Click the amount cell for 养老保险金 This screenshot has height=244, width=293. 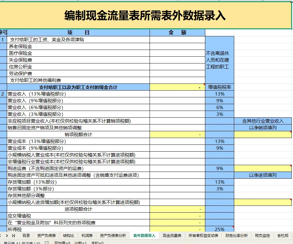[177, 47]
